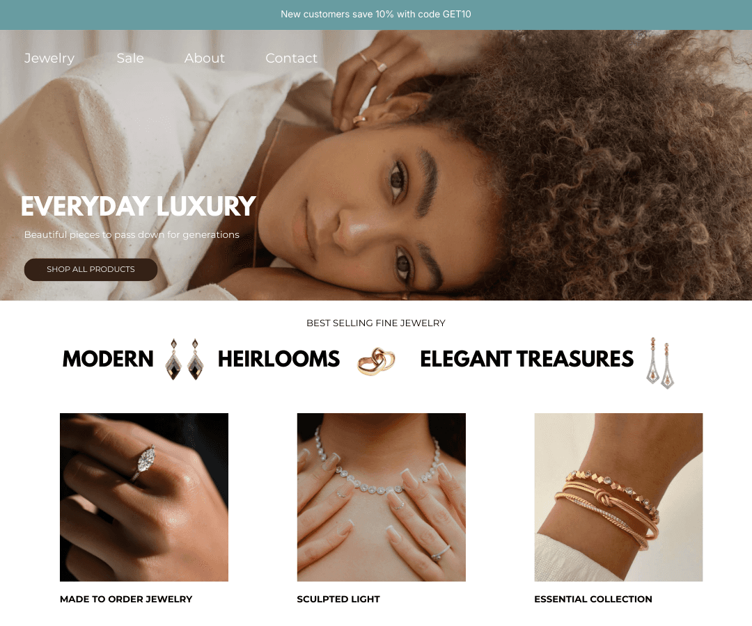Image resolution: width=752 pixels, height=626 pixels.
Task: Click the silver drop earrings icon
Action: tap(660, 362)
